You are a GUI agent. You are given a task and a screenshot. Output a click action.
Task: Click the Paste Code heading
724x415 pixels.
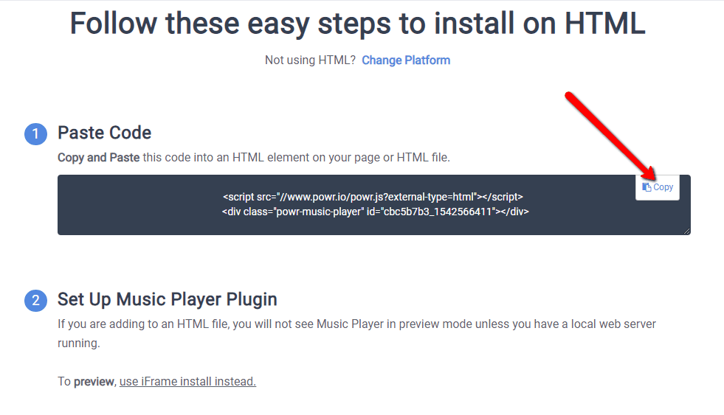coord(104,133)
